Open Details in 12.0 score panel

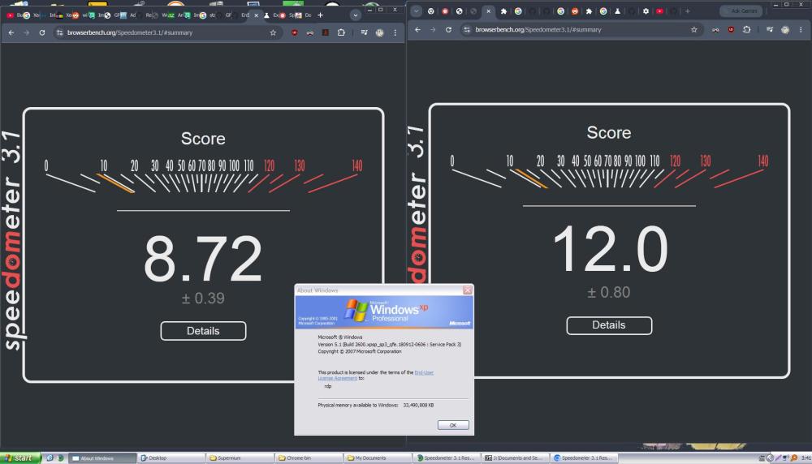[609, 325]
